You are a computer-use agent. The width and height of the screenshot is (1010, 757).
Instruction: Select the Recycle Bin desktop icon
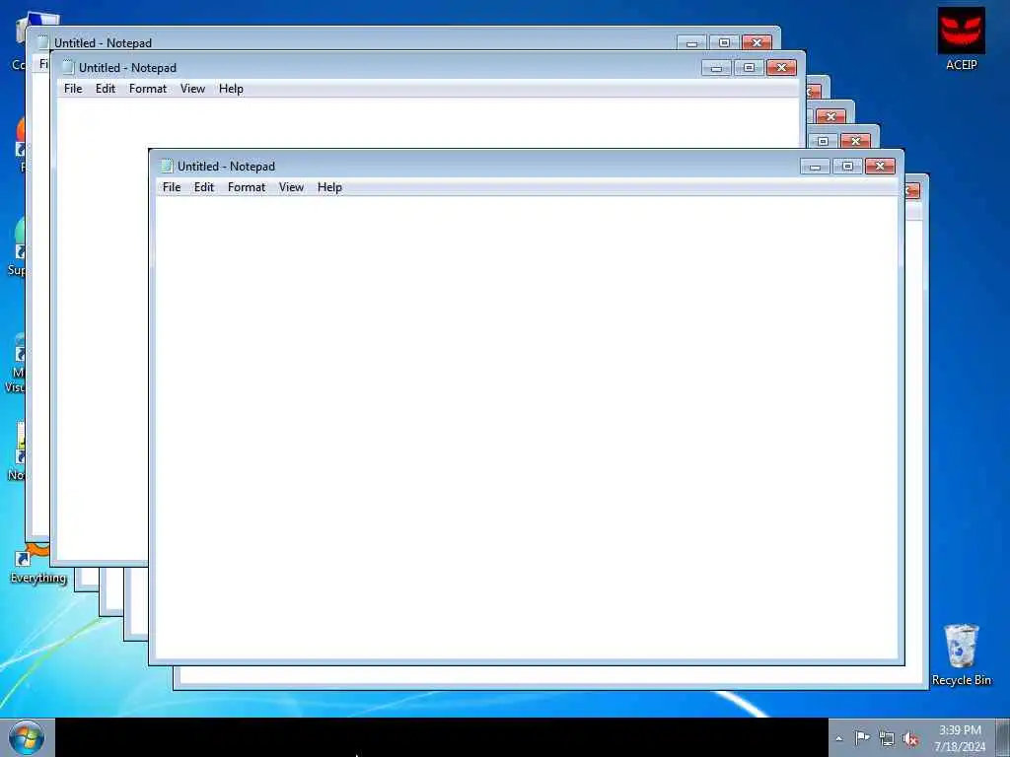click(x=961, y=654)
